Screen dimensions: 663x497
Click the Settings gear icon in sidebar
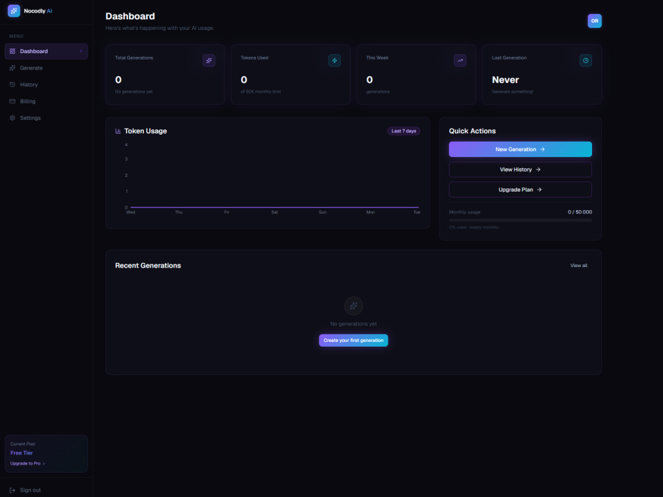12,118
